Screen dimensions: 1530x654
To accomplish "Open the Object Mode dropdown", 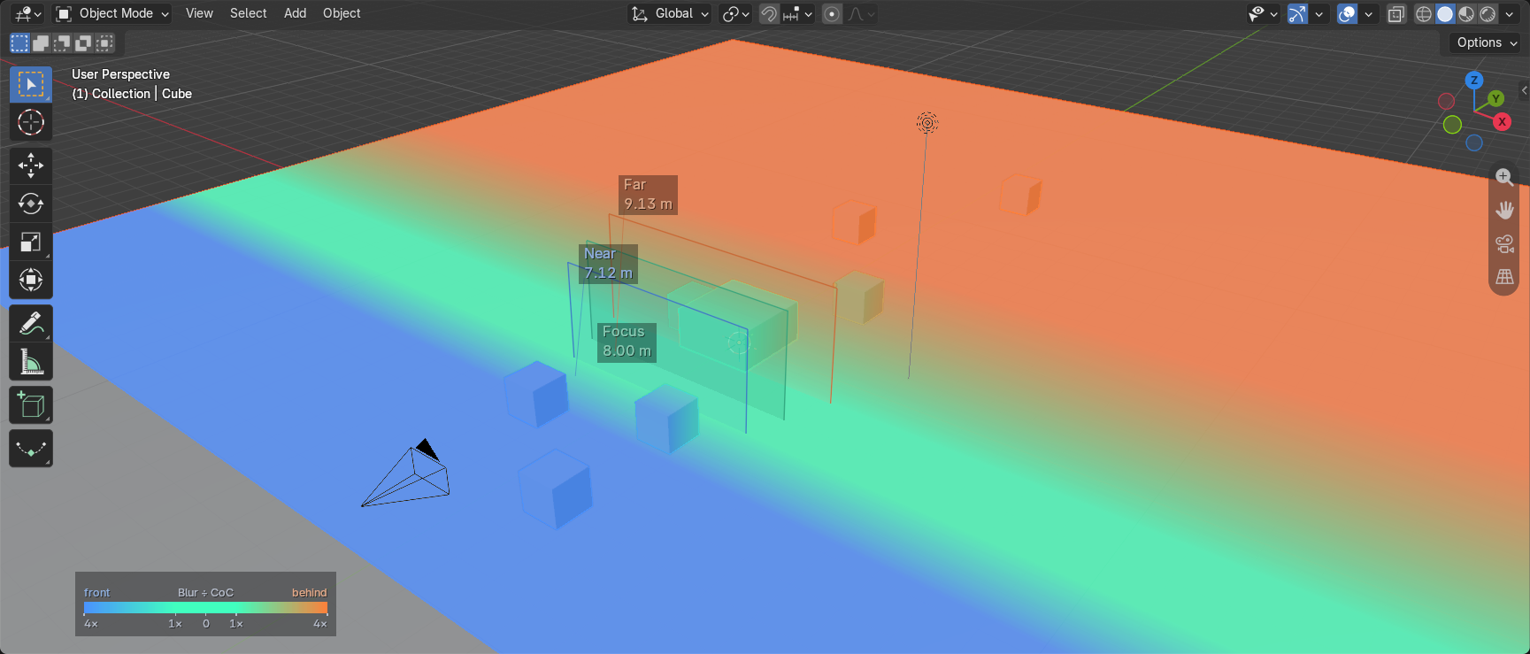I will 111,13.
